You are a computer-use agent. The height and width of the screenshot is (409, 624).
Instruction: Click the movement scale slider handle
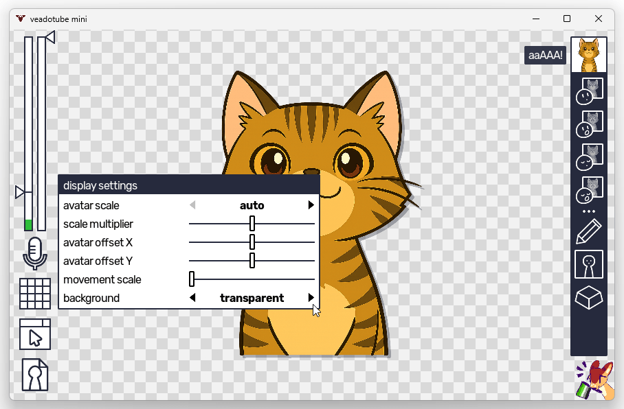(x=192, y=279)
